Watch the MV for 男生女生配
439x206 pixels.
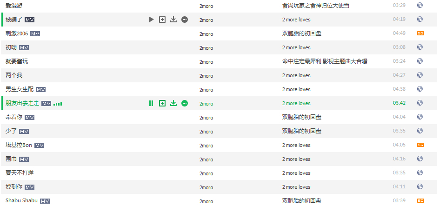click(x=40, y=90)
